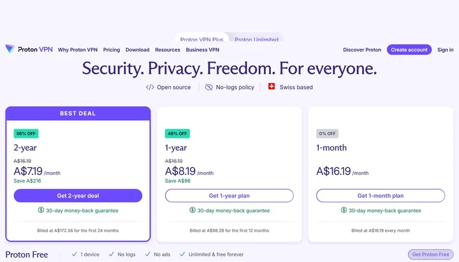Viewport: 459px width, 262px height.
Task: Click the 1 device checkmark icon
Action: tap(75, 254)
